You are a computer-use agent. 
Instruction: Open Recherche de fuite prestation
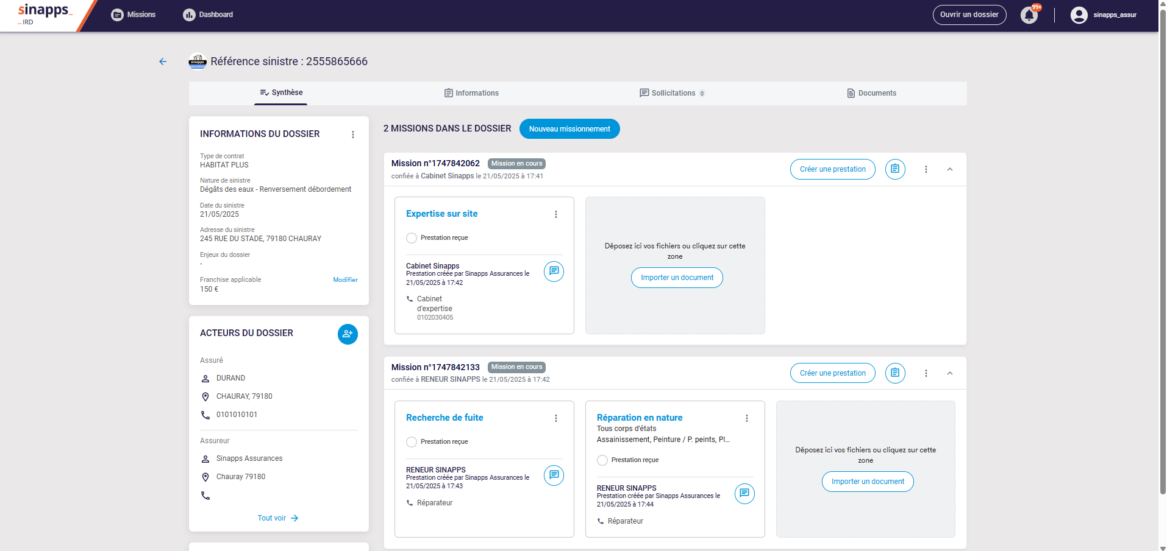pos(444,418)
